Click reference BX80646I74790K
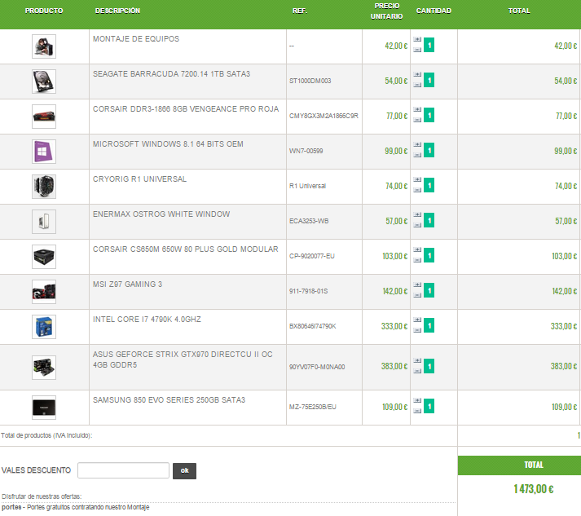This screenshot has height=516, width=581. pos(313,326)
